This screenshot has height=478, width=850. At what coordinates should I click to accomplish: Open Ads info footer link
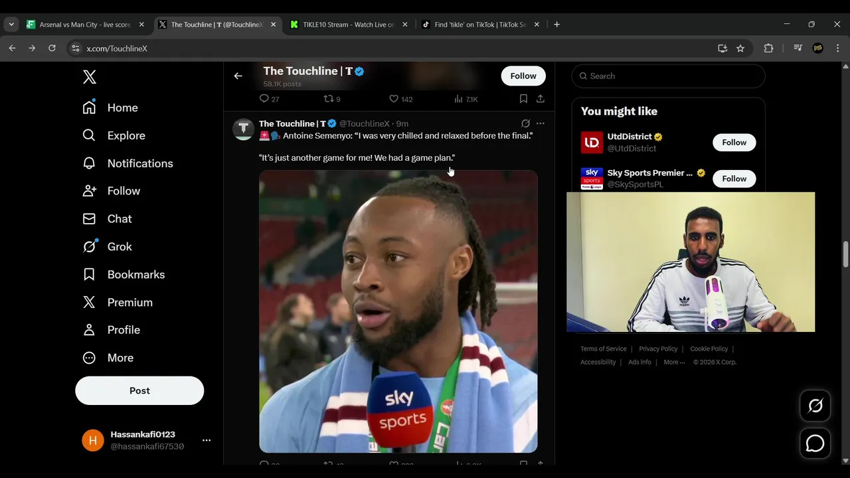639,362
